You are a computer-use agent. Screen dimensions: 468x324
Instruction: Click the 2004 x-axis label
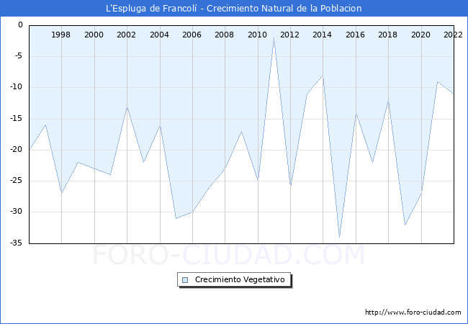click(159, 35)
